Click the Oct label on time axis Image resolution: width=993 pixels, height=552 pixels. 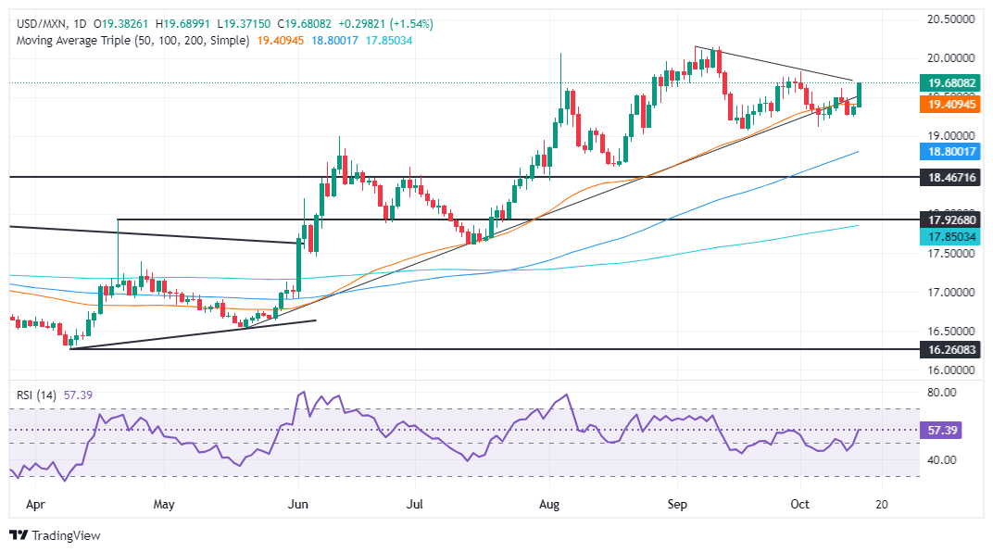[x=799, y=505]
